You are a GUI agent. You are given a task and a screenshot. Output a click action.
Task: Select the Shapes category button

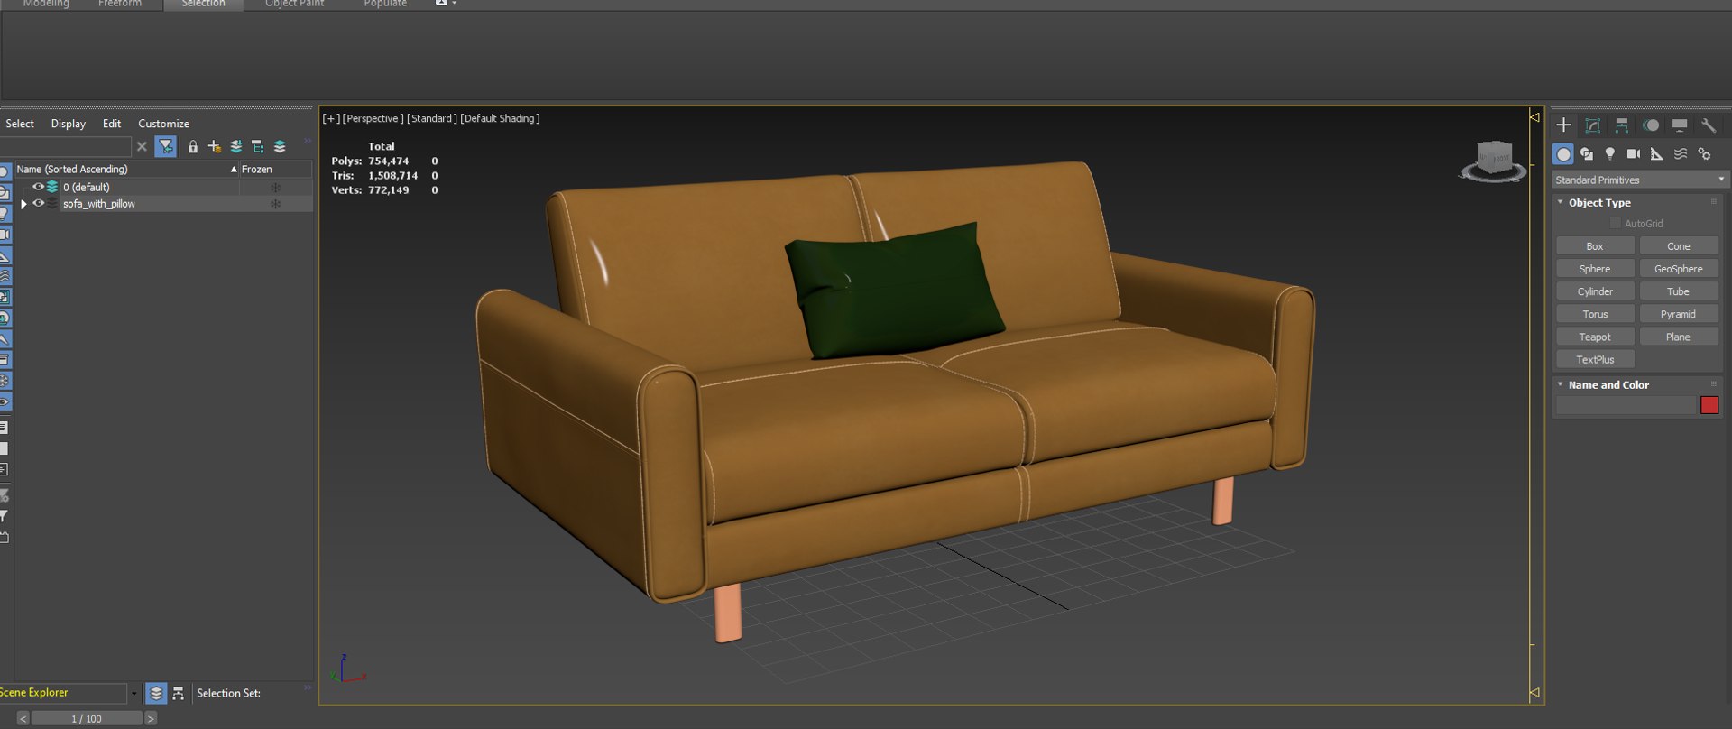click(1587, 154)
